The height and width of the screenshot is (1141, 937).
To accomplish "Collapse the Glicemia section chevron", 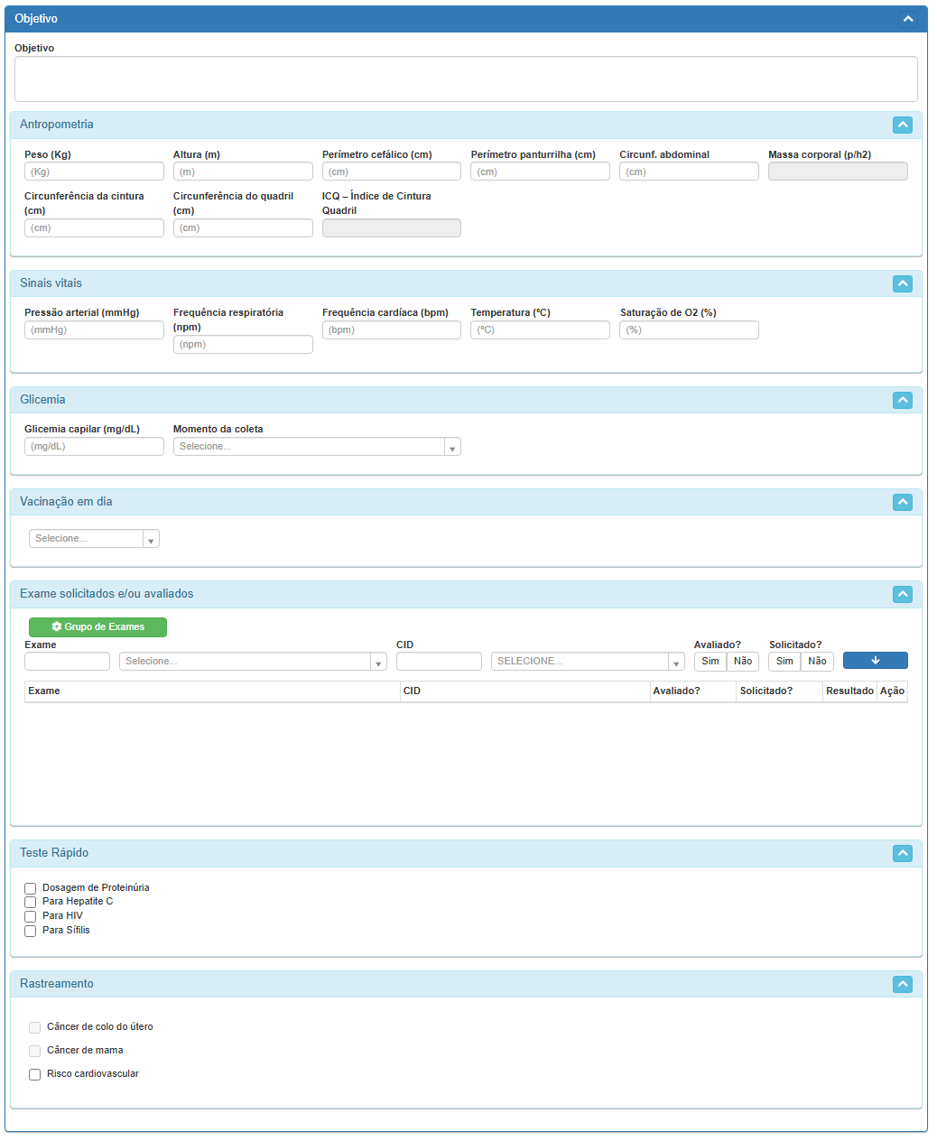I will click(902, 400).
